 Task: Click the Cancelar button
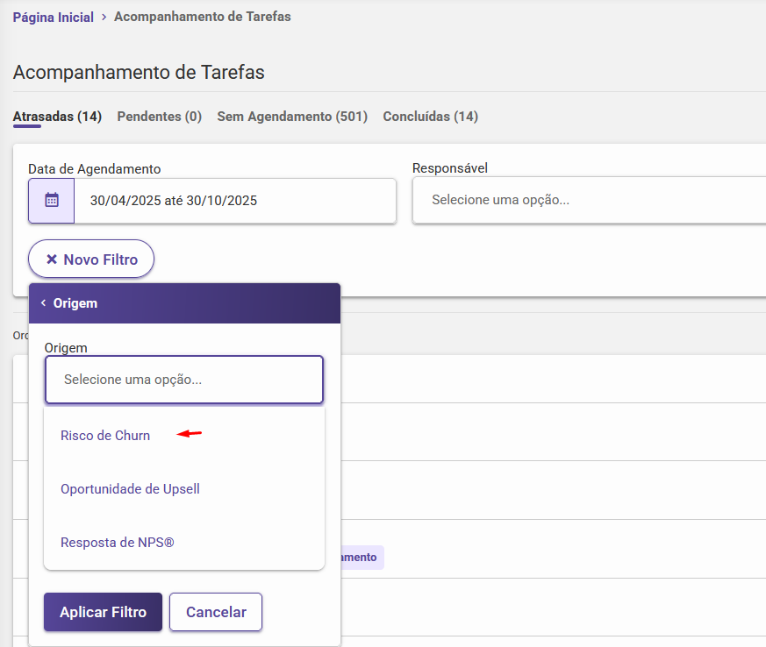click(216, 612)
